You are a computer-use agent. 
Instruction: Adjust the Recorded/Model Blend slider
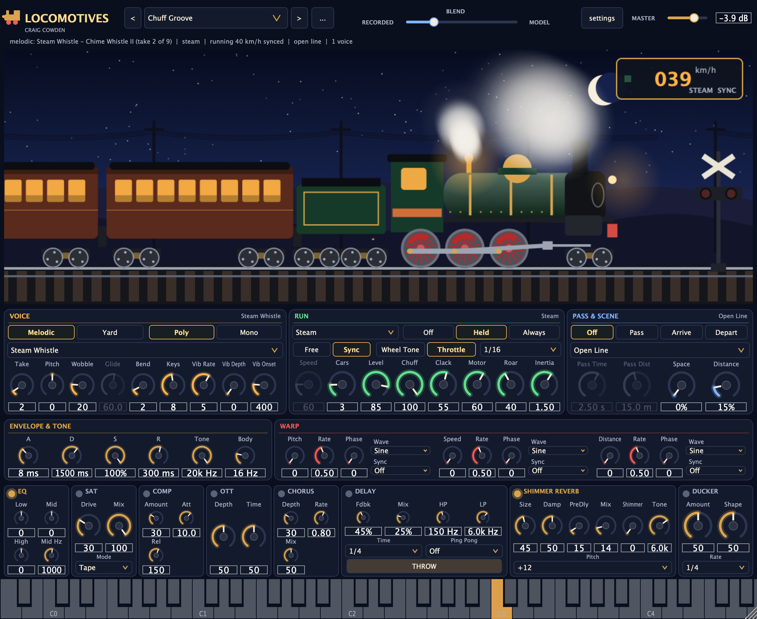(461, 22)
